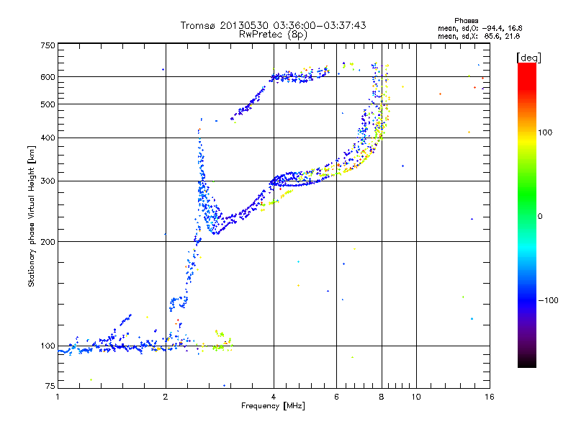Screen dimensions: 576x432
Task: Click the plot title 'Tromsø 20130530 03:36:00-03:37:43'
Action: click(274, 25)
